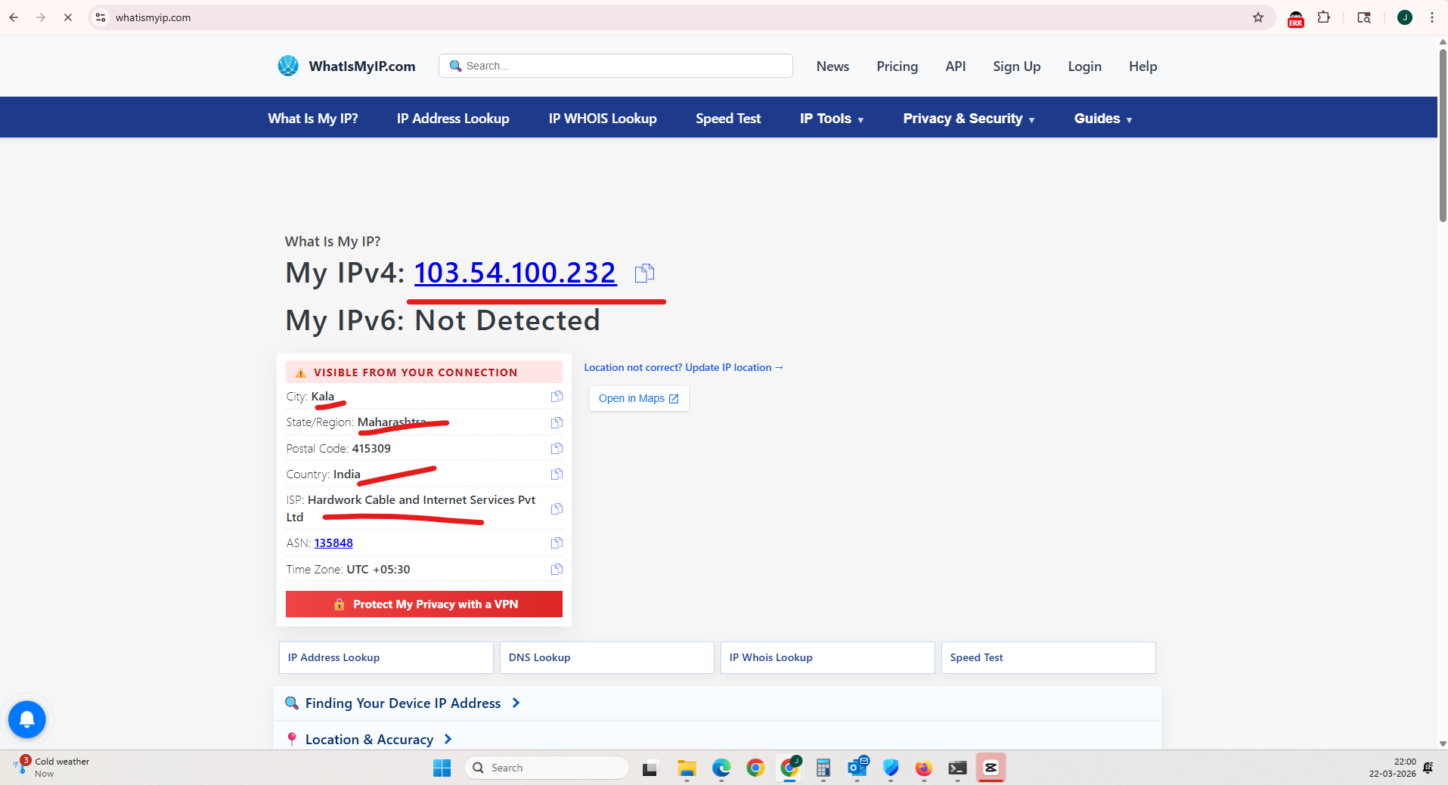
Task: Copy the Time Zone value
Action: pyautogui.click(x=557, y=570)
